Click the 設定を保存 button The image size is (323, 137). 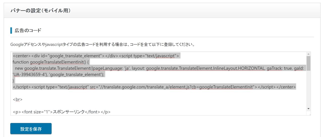[x=31, y=129]
